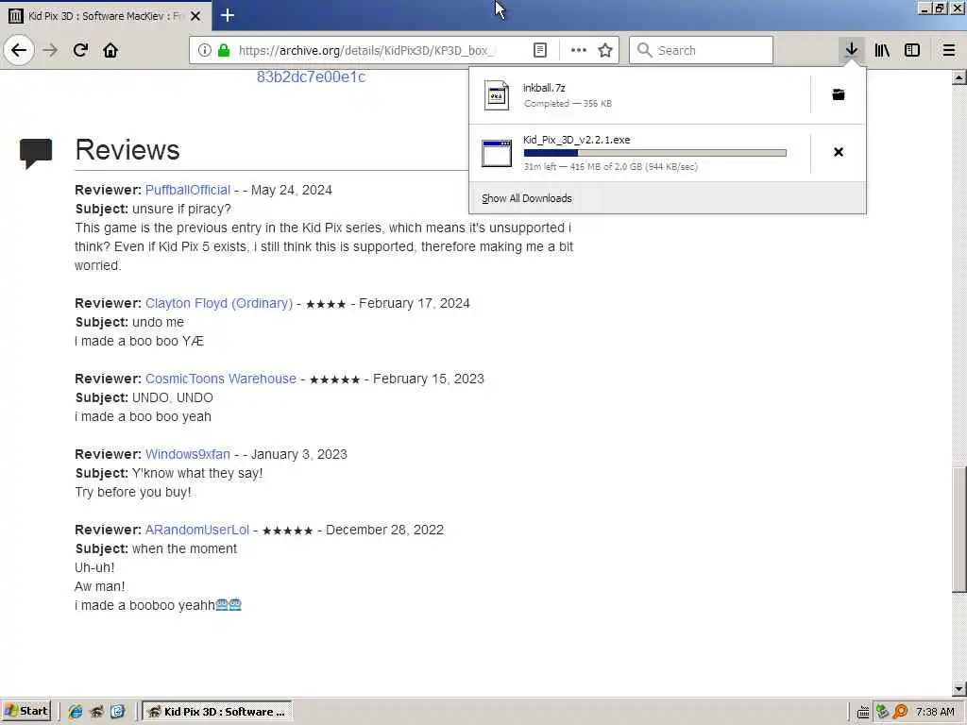Click the 'UNDO, UNDO' subject text
967x725 pixels.
coord(173,397)
